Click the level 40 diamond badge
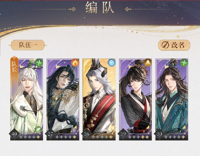Viewport: 200px width, 156px height. [14, 134]
